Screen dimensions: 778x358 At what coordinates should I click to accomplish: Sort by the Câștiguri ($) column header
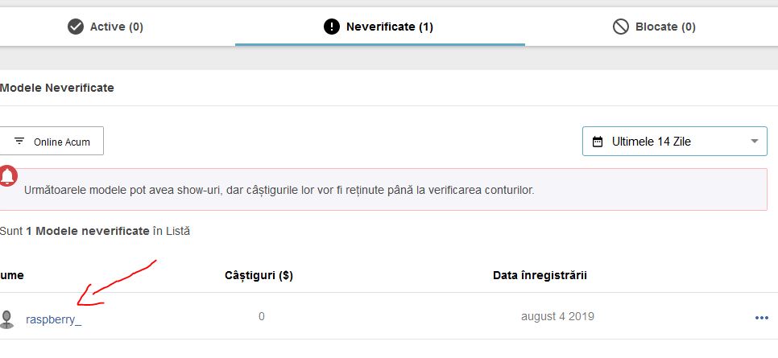coord(259,275)
